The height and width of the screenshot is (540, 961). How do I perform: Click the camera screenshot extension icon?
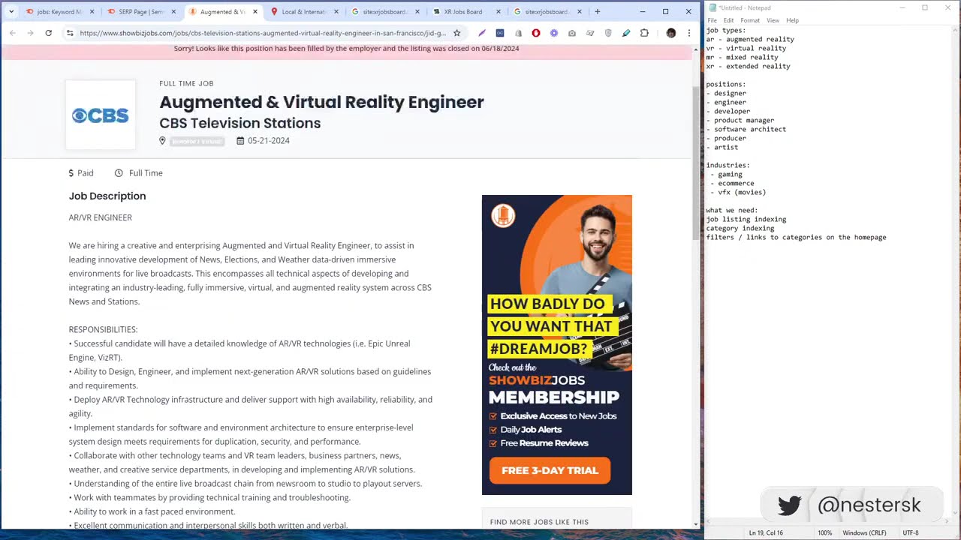coord(572,33)
